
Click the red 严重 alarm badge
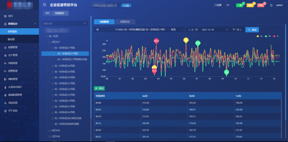261,5
